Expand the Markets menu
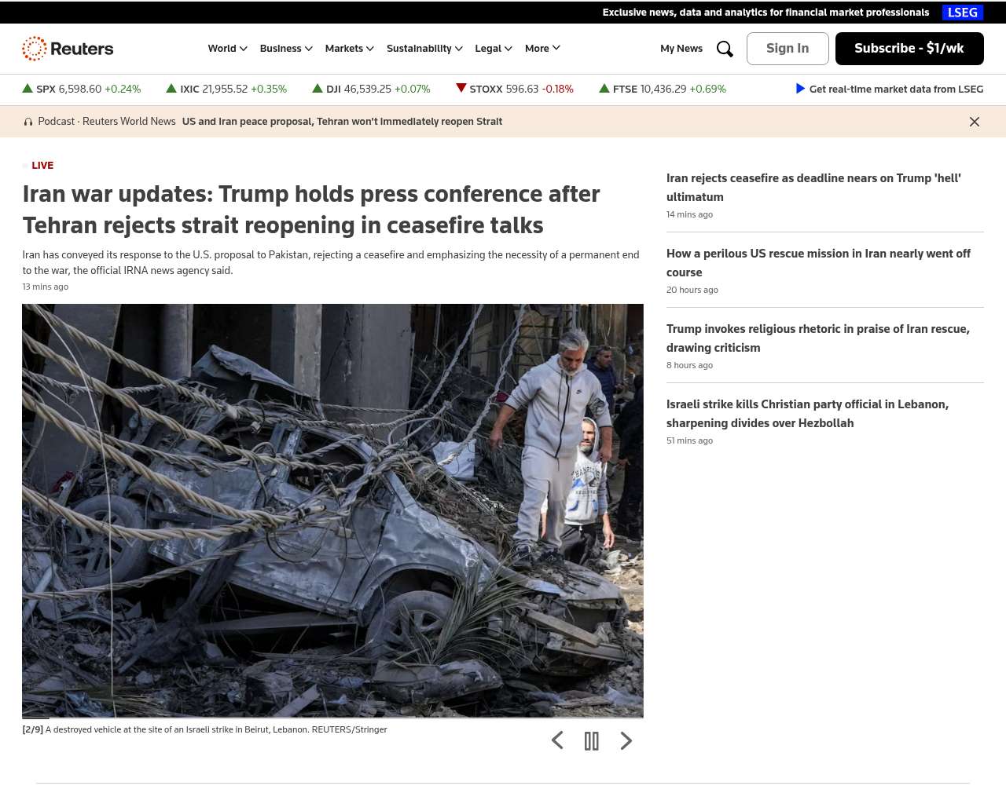The image size is (1006, 804). (x=350, y=49)
